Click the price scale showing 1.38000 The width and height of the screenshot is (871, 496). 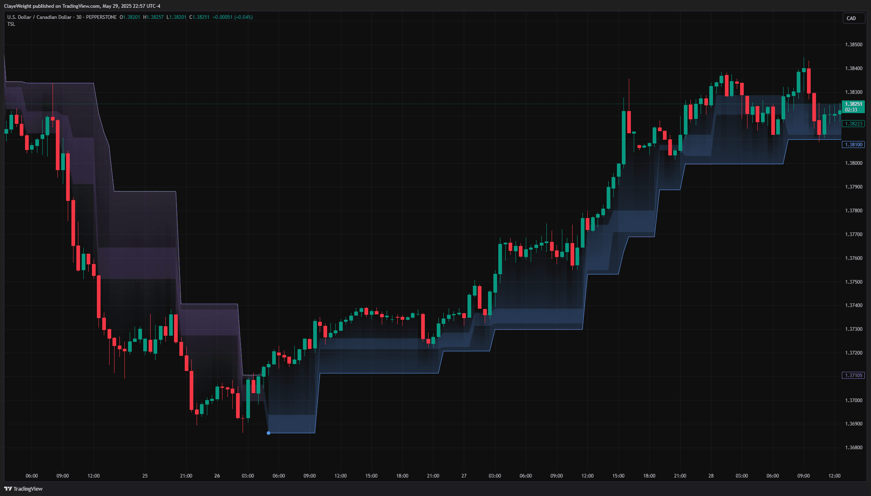coord(853,162)
